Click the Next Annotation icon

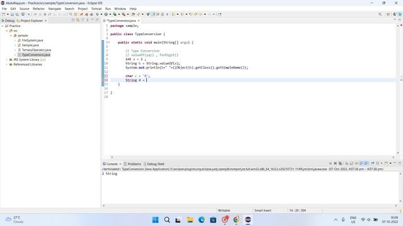174,14
